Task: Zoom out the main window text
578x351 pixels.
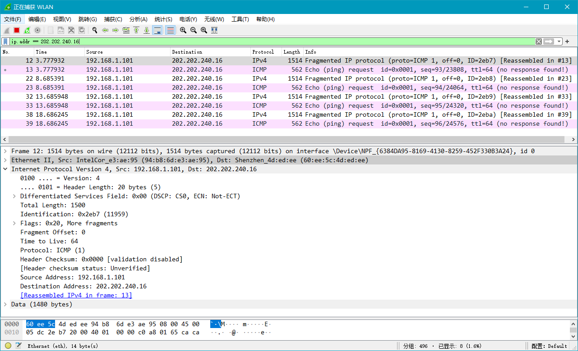Action: coord(194,30)
